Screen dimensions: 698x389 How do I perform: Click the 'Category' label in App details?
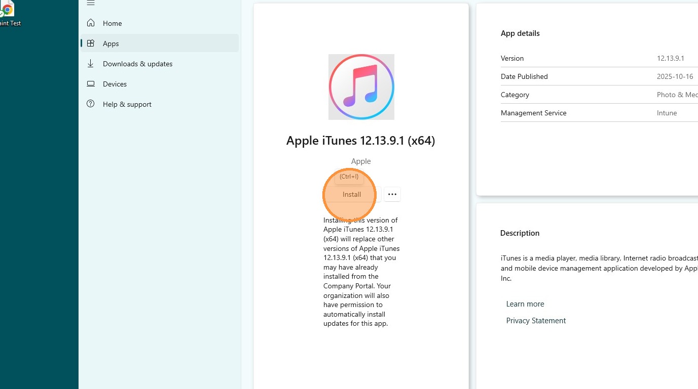click(515, 95)
